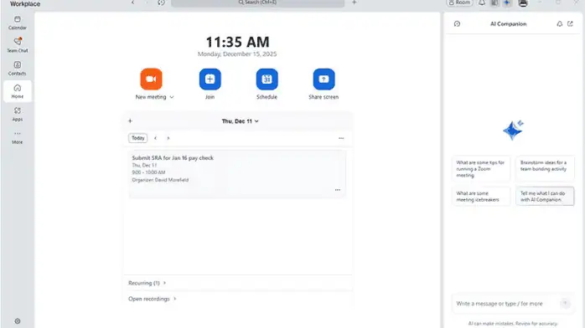Select the Brainstorm ideas for team bonding prompt

[x=545, y=169]
